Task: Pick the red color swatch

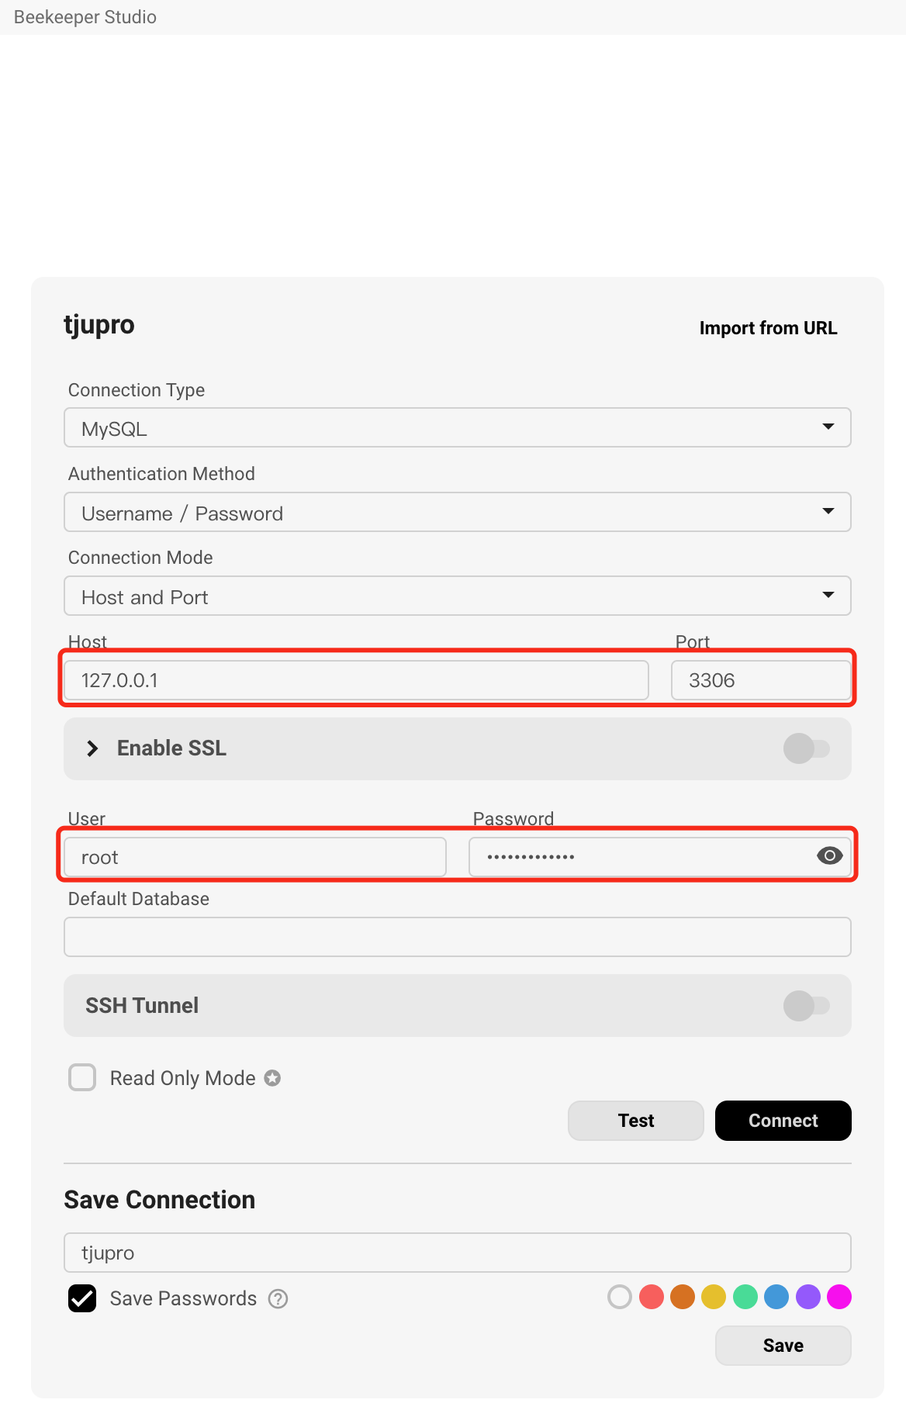Action: pos(652,1297)
